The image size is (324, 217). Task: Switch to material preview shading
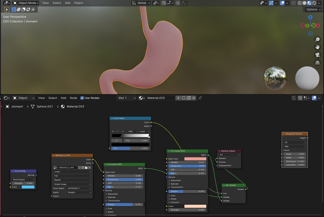pos(309,3)
